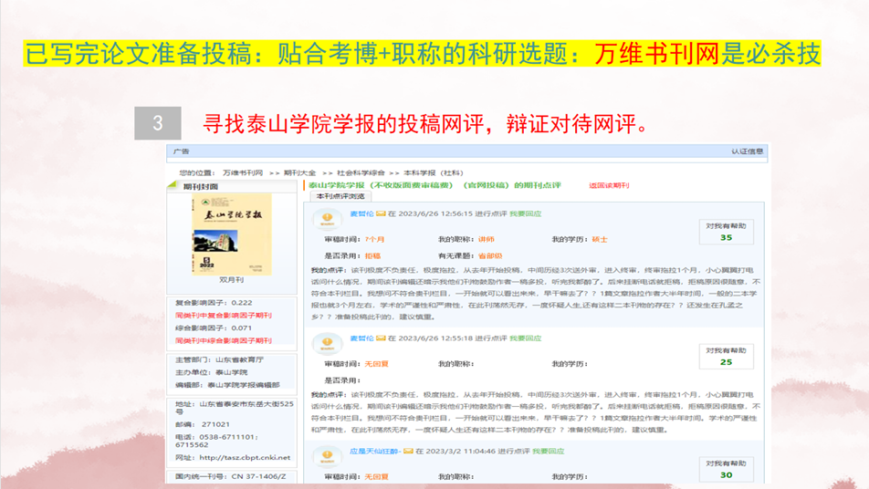This screenshot has height=489, width=869.
Task: Click green triangle icon beside 期刊封面
Action: 173,186
